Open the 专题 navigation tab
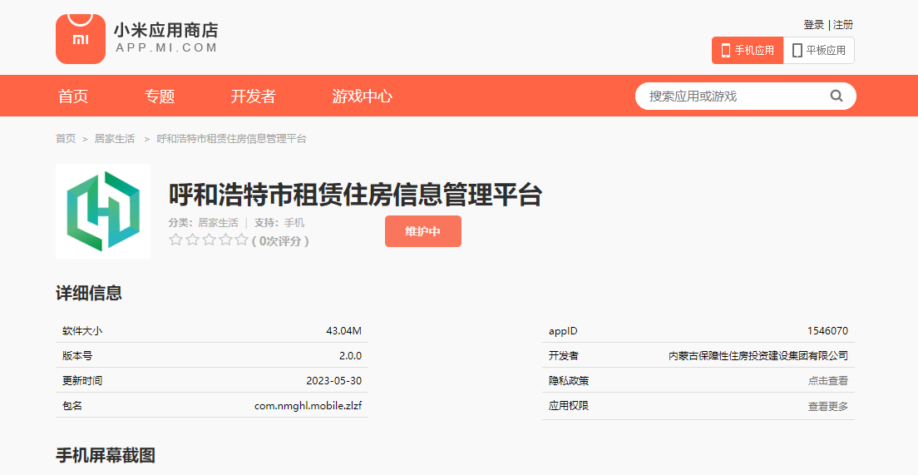This screenshot has height=475, width=918. 160,96
